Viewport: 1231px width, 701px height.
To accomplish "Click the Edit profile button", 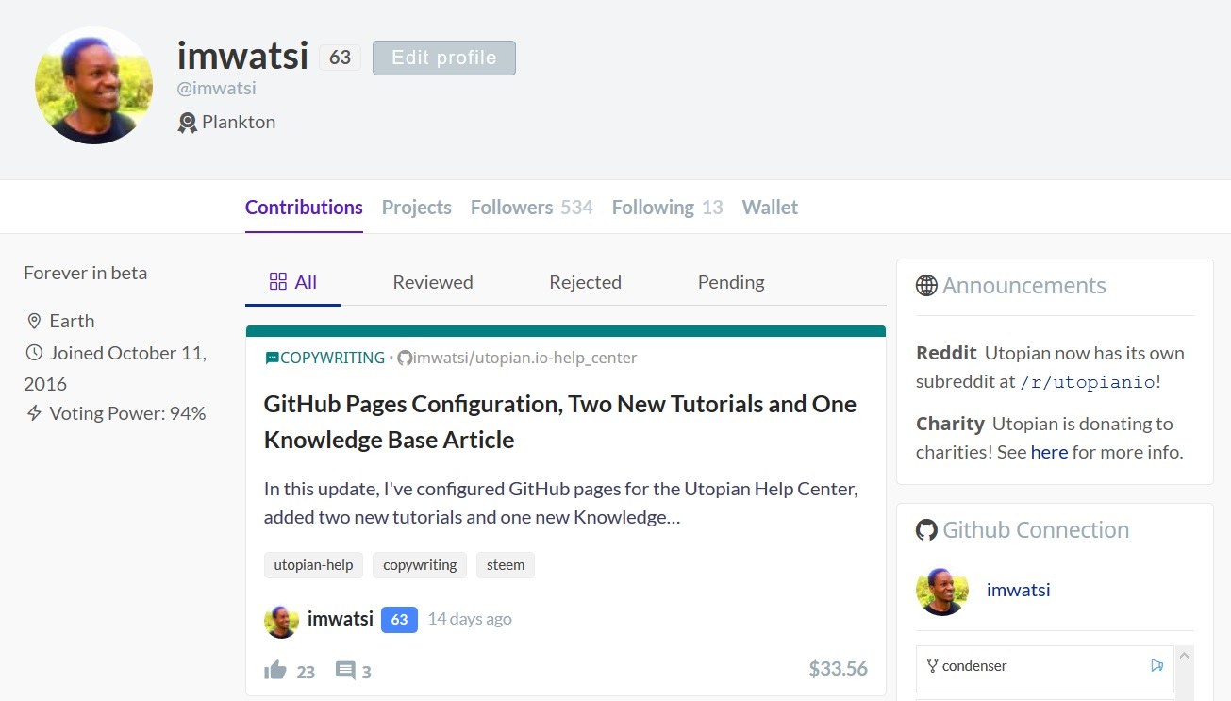I will pos(444,58).
